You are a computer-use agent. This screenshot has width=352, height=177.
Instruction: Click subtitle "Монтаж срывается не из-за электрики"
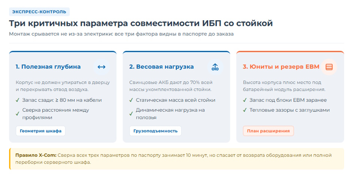(61, 34)
